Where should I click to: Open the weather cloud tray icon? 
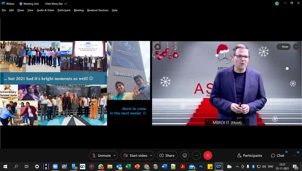coord(229,166)
